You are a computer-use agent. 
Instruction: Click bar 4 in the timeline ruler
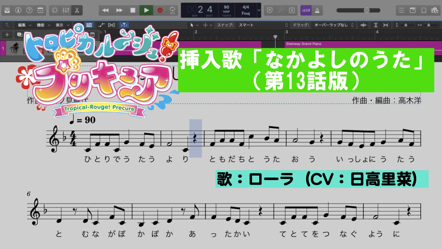(377, 32)
